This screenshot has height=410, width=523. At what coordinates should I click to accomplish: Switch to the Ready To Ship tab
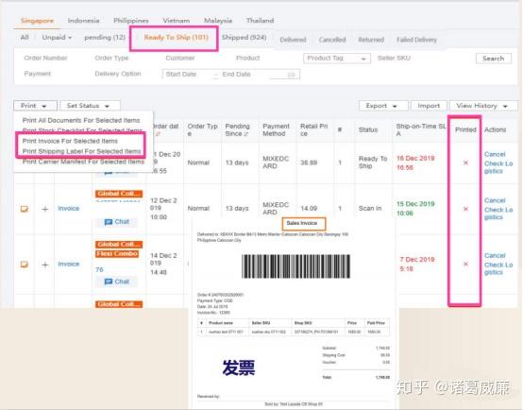pos(177,38)
